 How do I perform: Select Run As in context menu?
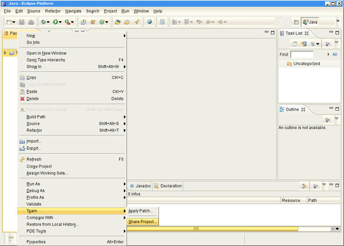(x=72, y=184)
